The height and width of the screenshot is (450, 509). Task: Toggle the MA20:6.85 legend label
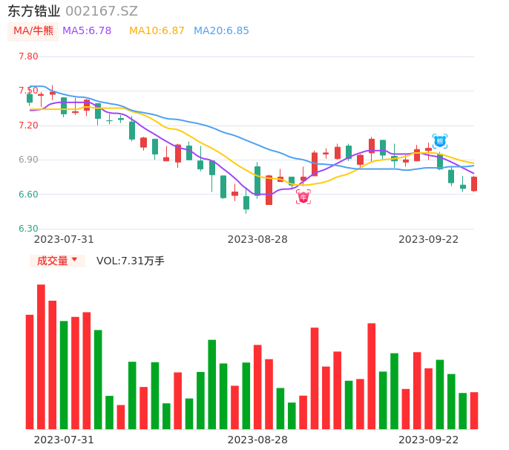[x=221, y=31]
